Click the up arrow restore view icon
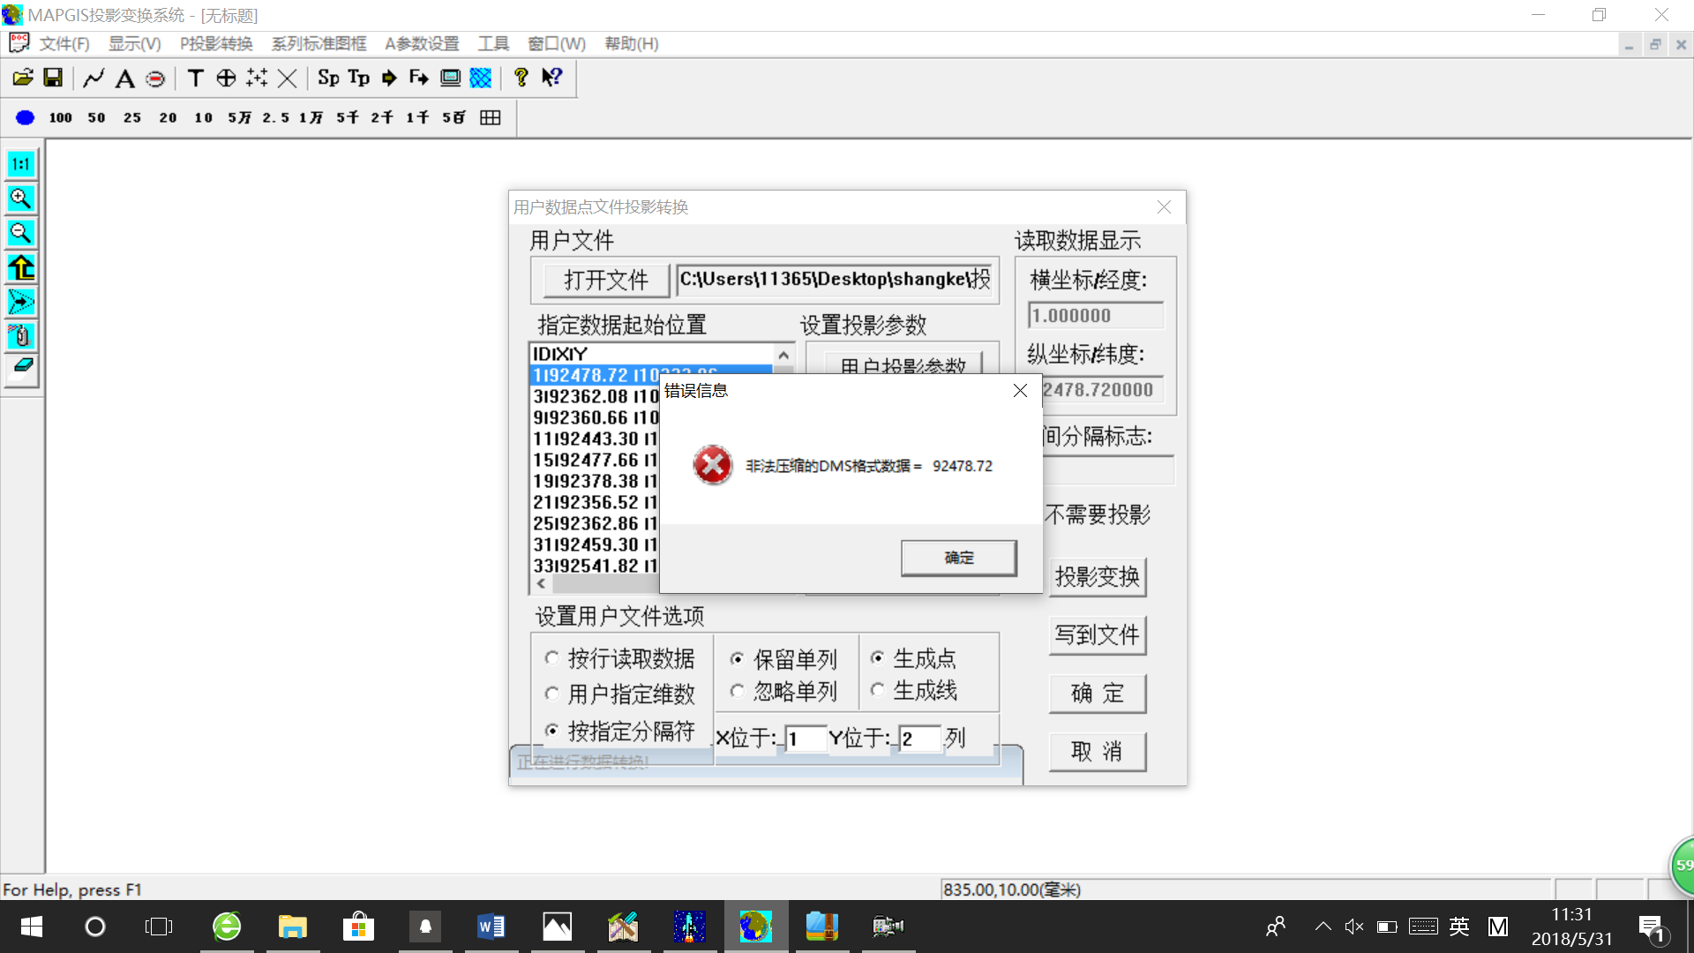The height and width of the screenshot is (953, 1694). (21, 267)
